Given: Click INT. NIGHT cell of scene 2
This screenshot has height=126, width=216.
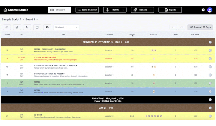Looking at the screenshot, I should click(22, 83).
